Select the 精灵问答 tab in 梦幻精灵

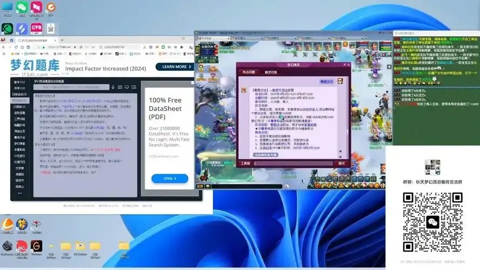[271, 72]
